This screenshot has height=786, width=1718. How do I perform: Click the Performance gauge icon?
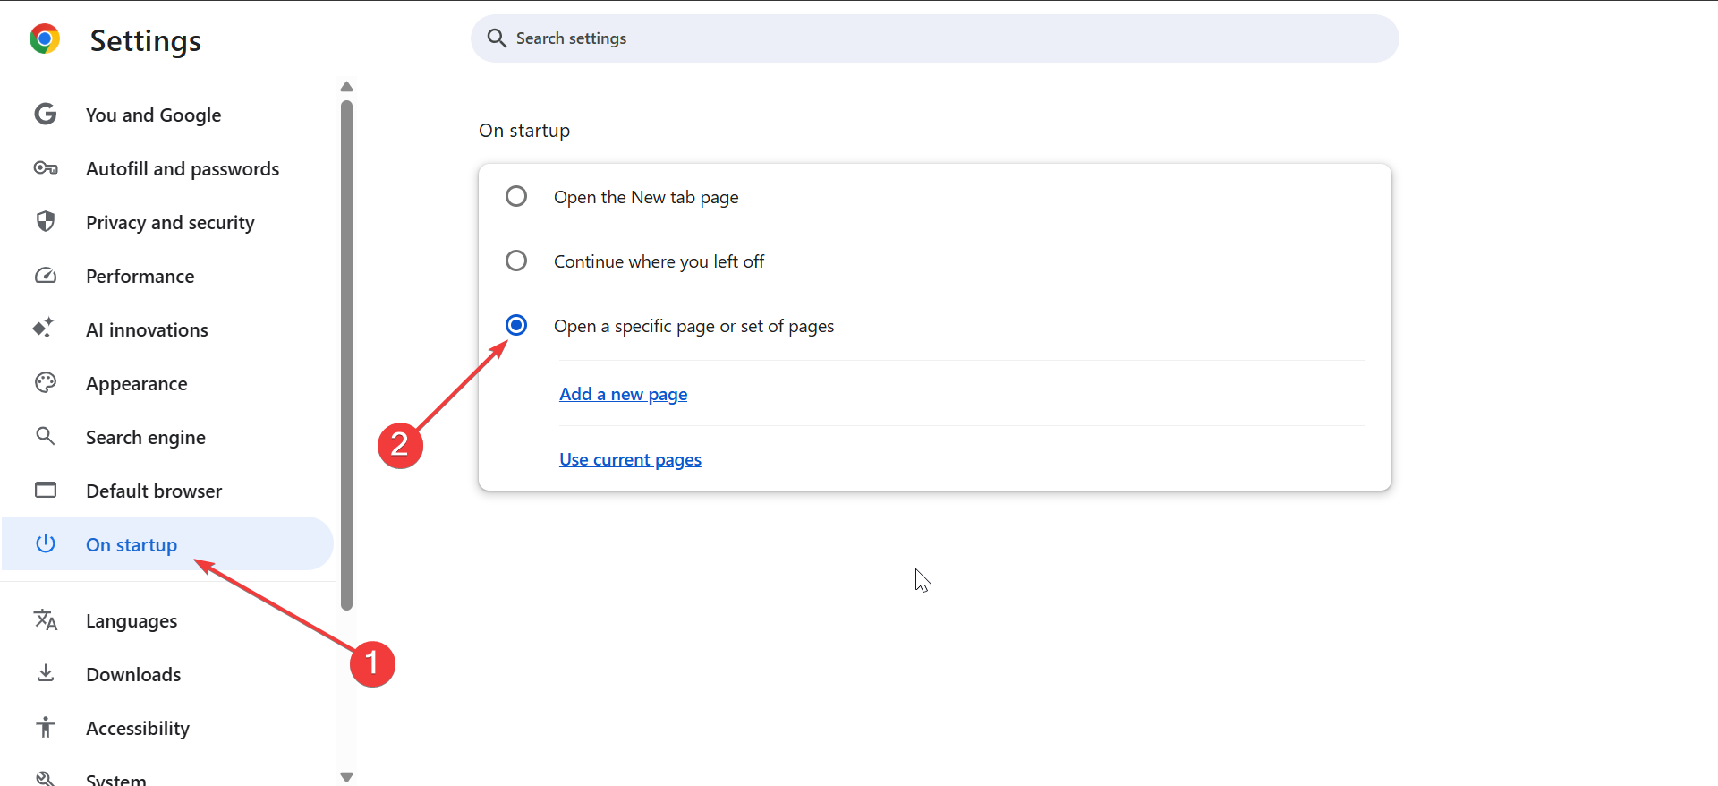(x=46, y=276)
